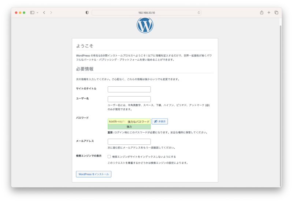Show the tab overview icon
Screen dimensions: 293x202
277,12
